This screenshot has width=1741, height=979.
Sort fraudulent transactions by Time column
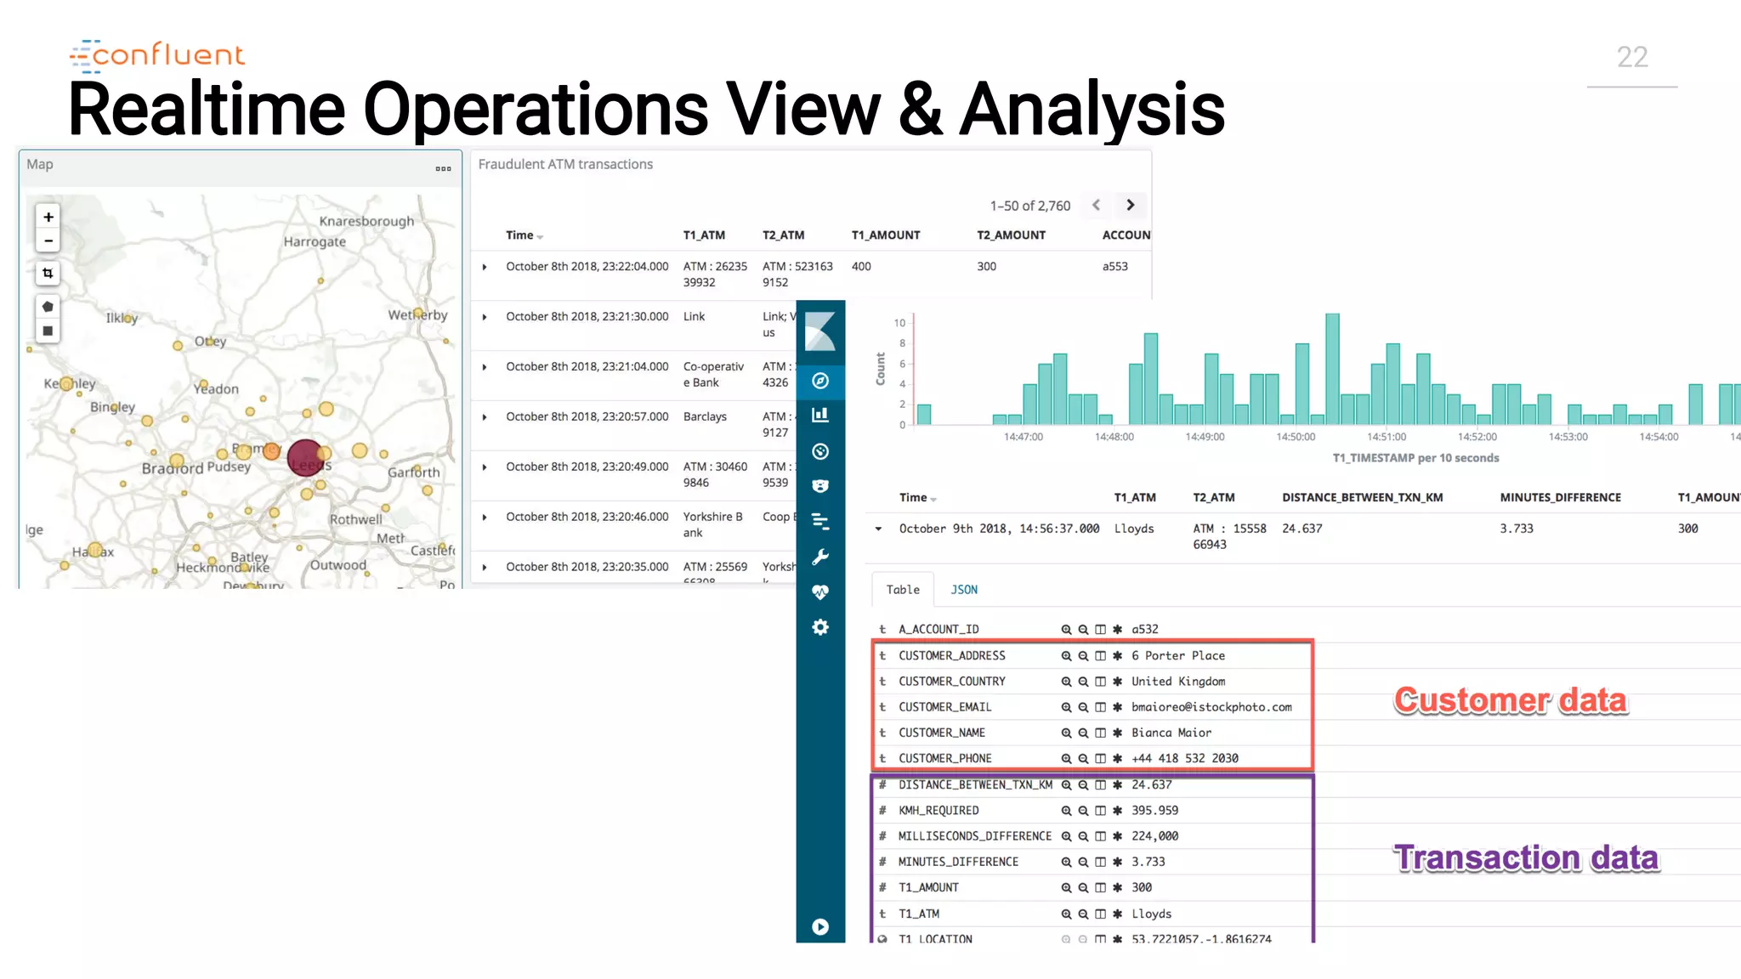[x=524, y=235]
